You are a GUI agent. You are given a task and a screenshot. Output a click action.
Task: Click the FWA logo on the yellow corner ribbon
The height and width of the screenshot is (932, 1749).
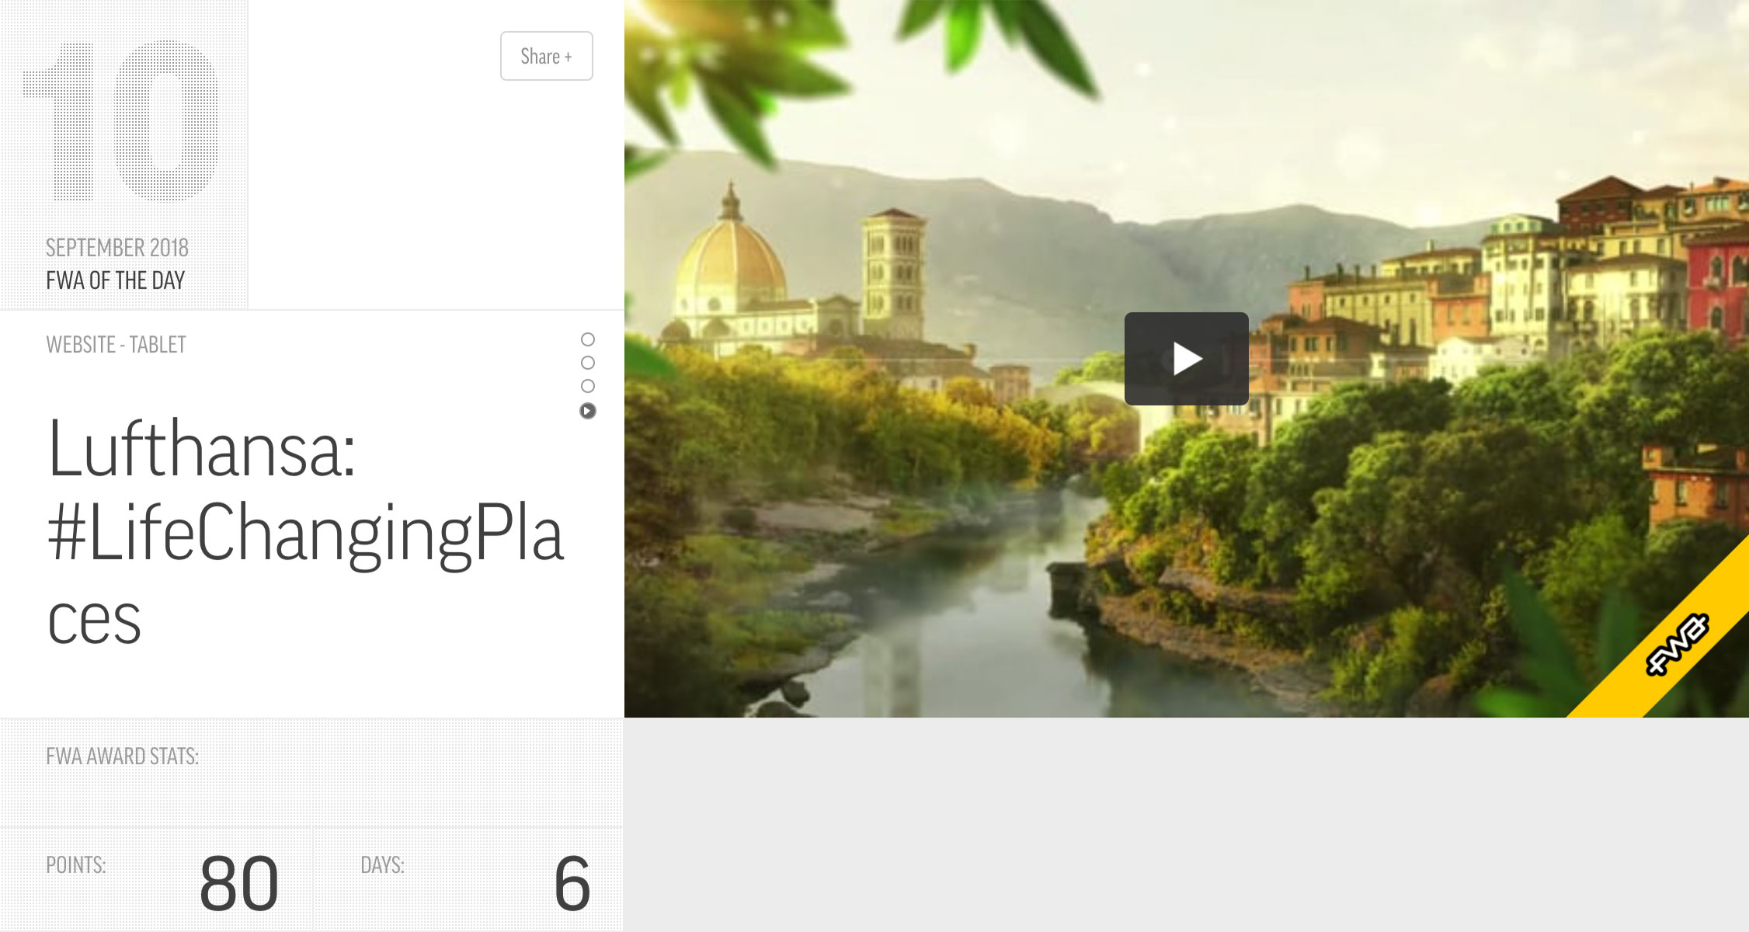[1678, 645]
